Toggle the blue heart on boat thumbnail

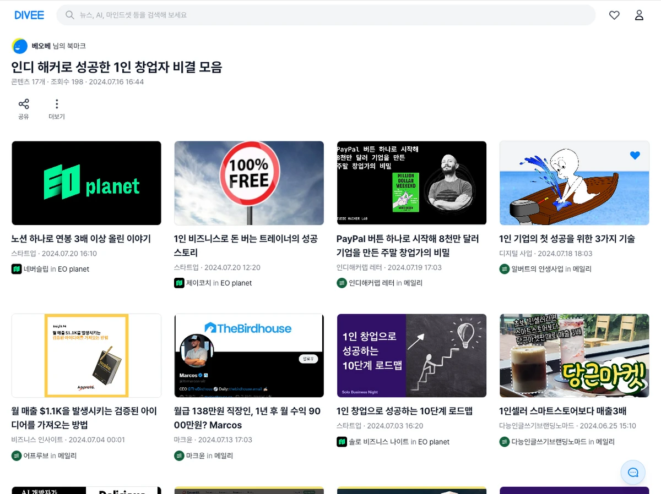[635, 156]
